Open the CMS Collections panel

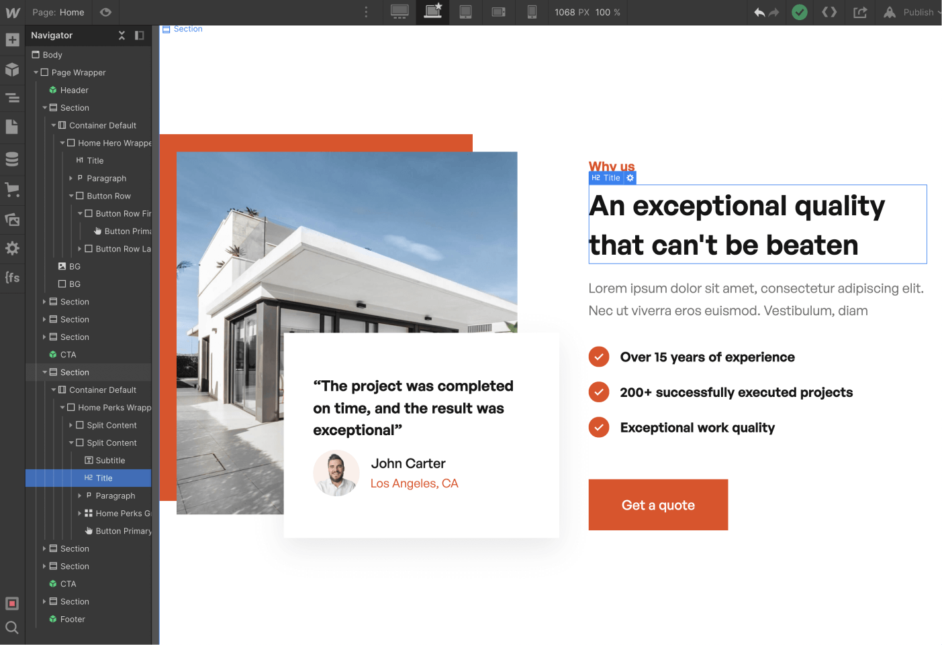click(x=12, y=158)
